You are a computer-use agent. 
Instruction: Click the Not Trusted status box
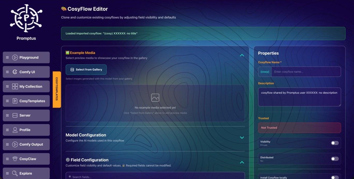299,128
